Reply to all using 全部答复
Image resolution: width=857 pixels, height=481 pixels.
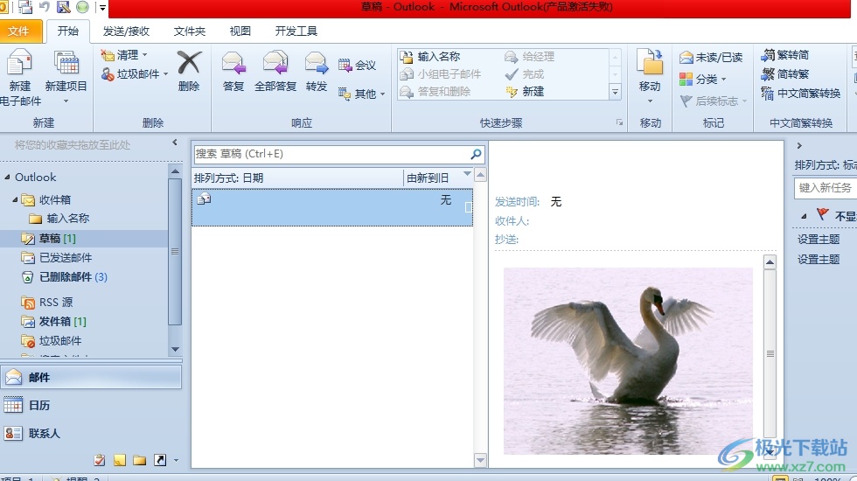point(275,71)
